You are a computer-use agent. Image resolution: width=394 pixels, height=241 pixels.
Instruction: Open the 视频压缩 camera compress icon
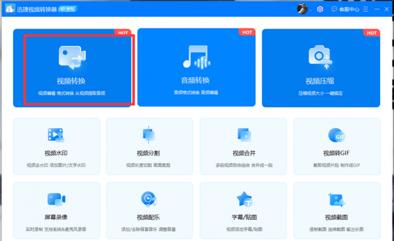(x=320, y=57)
